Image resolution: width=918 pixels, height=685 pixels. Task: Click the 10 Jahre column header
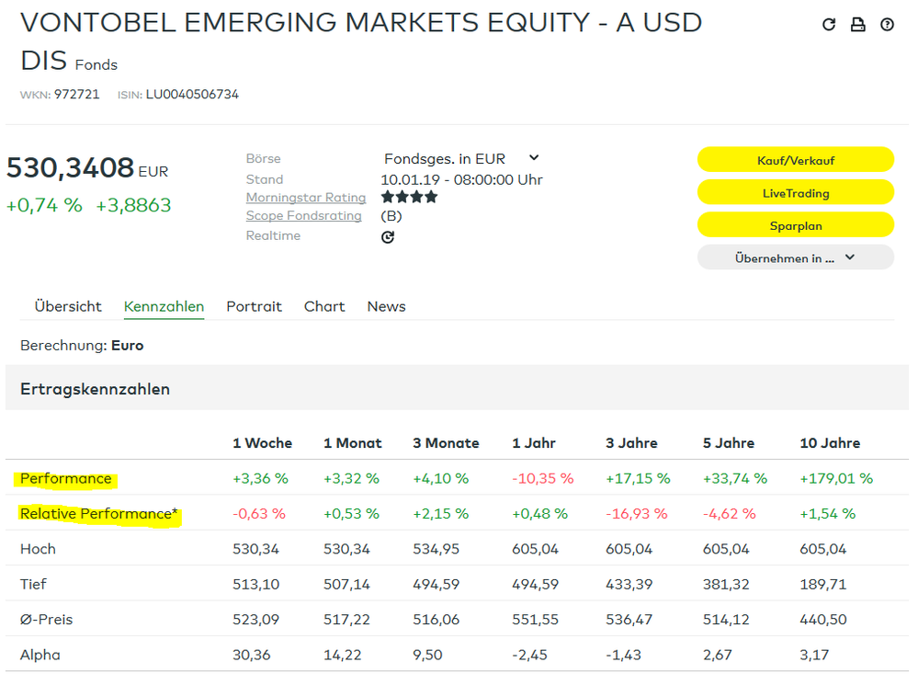coord(830,443)
